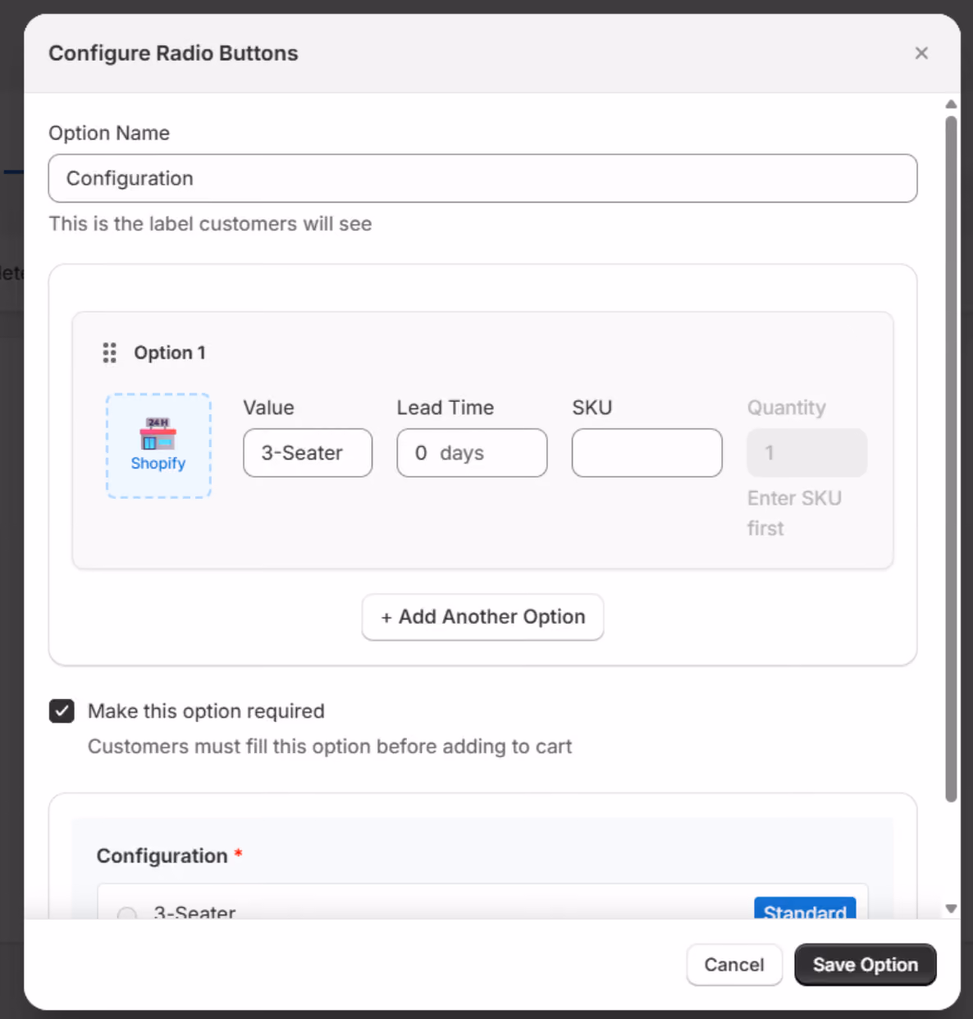Image resolution: width=973 pixels, height=1019 pixels.
Task: Click the Configuration preview heading
Action: tap(162, 856)
